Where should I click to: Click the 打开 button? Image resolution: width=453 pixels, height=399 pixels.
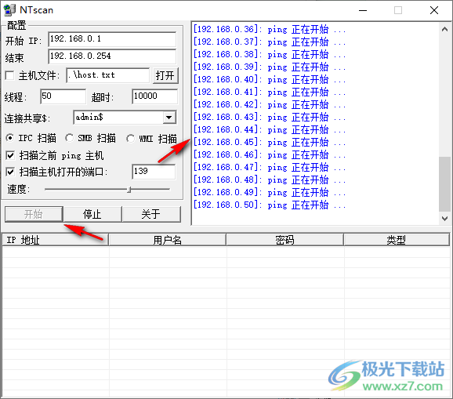click(x=165, y=76)
